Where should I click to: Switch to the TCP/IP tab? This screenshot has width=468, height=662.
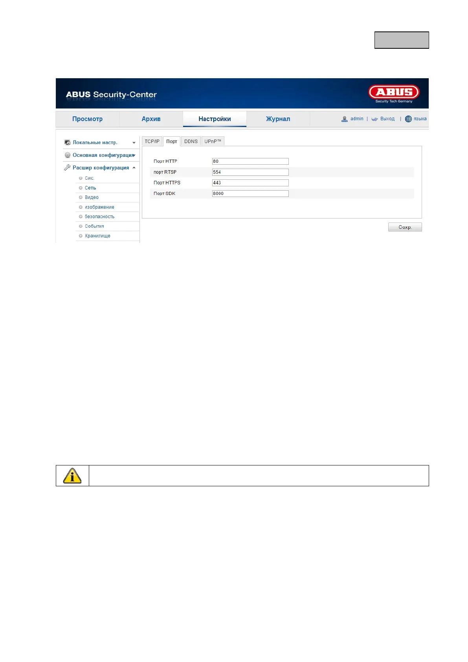pyautogui.click(x=152, y=142)
